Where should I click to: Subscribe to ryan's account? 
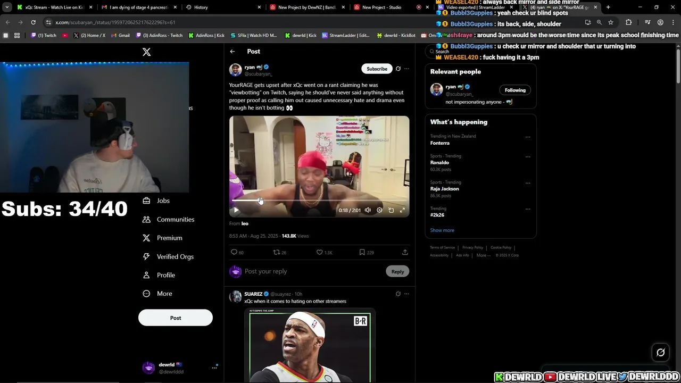click(377, 69)
